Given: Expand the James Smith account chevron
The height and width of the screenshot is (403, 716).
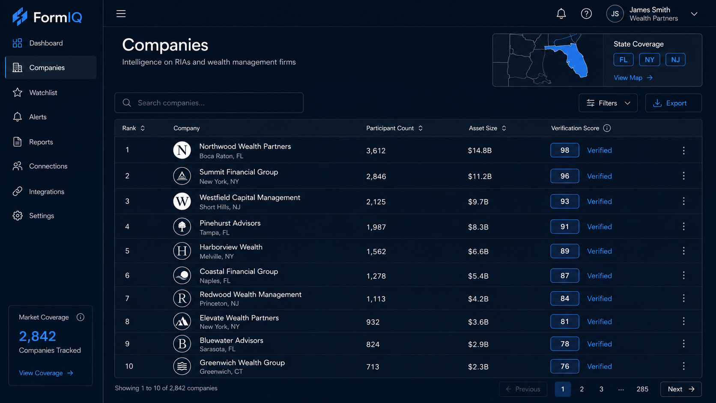Looking at the screenshot, I should coord(694,14).
